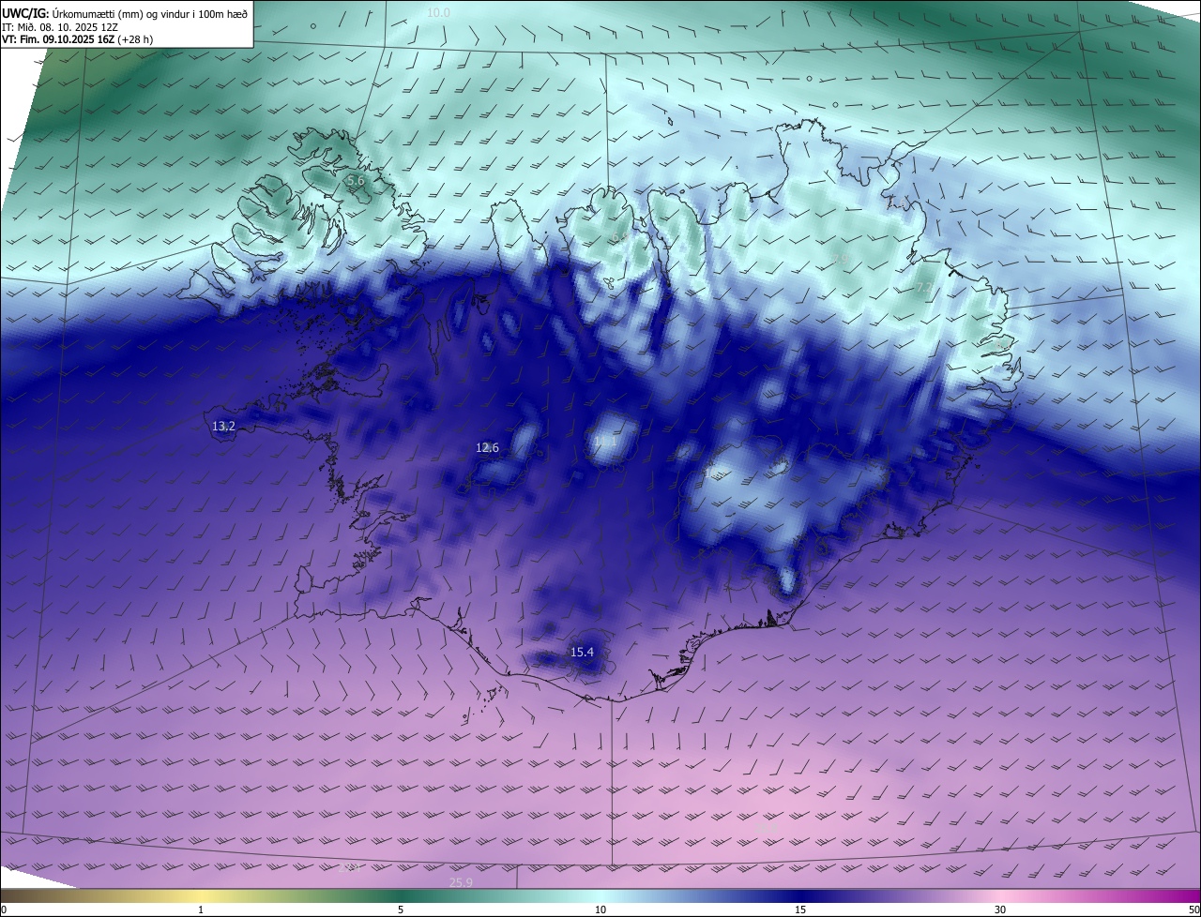Viewport: 1201px width, 917px height.
Task: Click the color scale tick '1'
Action: pos(201,909)
